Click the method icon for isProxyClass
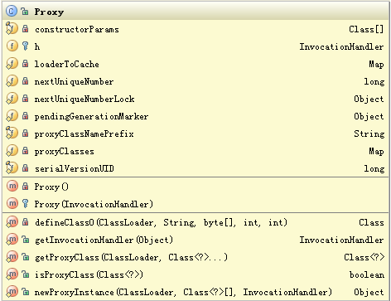 [x=12, y=274]
